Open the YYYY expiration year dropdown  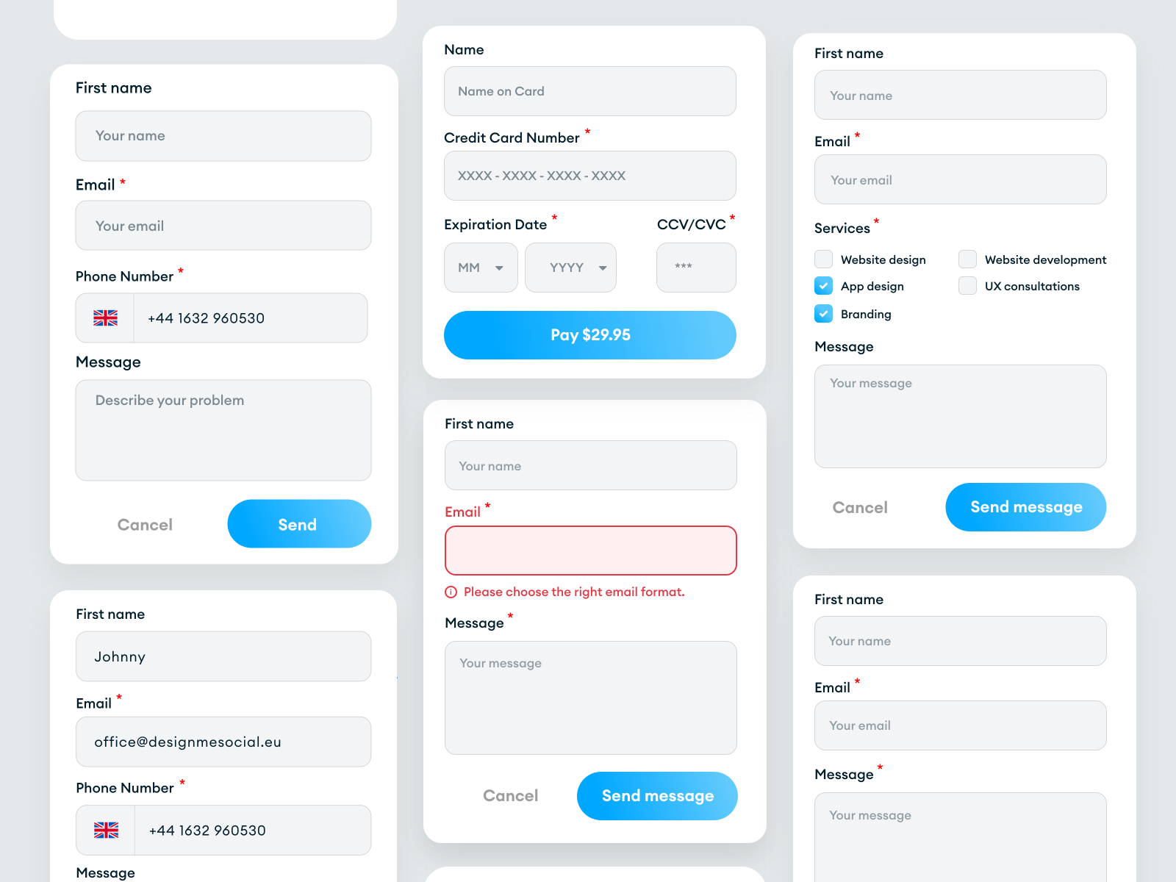click(570, 268)
